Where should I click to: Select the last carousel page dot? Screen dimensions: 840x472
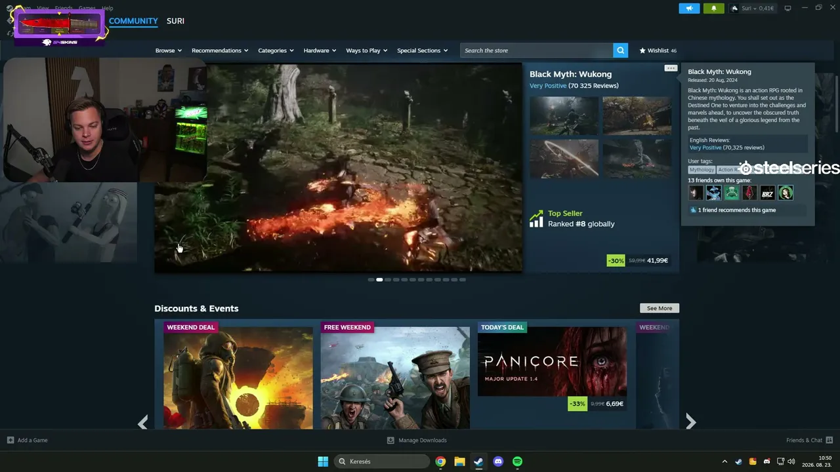(462, 280)
